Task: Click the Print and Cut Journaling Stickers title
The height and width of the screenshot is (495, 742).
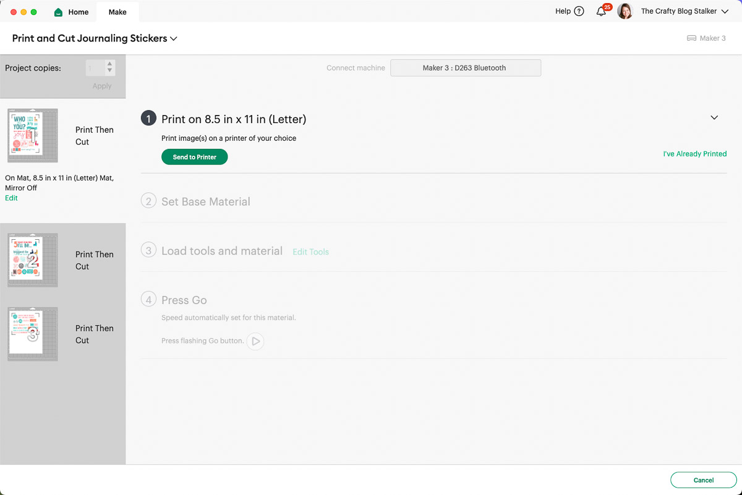Action: (x=90, y=38)
